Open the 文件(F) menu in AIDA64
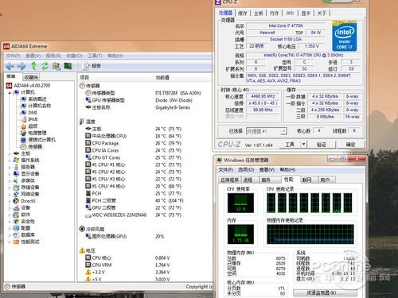The height and width of the screenshot is (298, 398). click(13, 56)
